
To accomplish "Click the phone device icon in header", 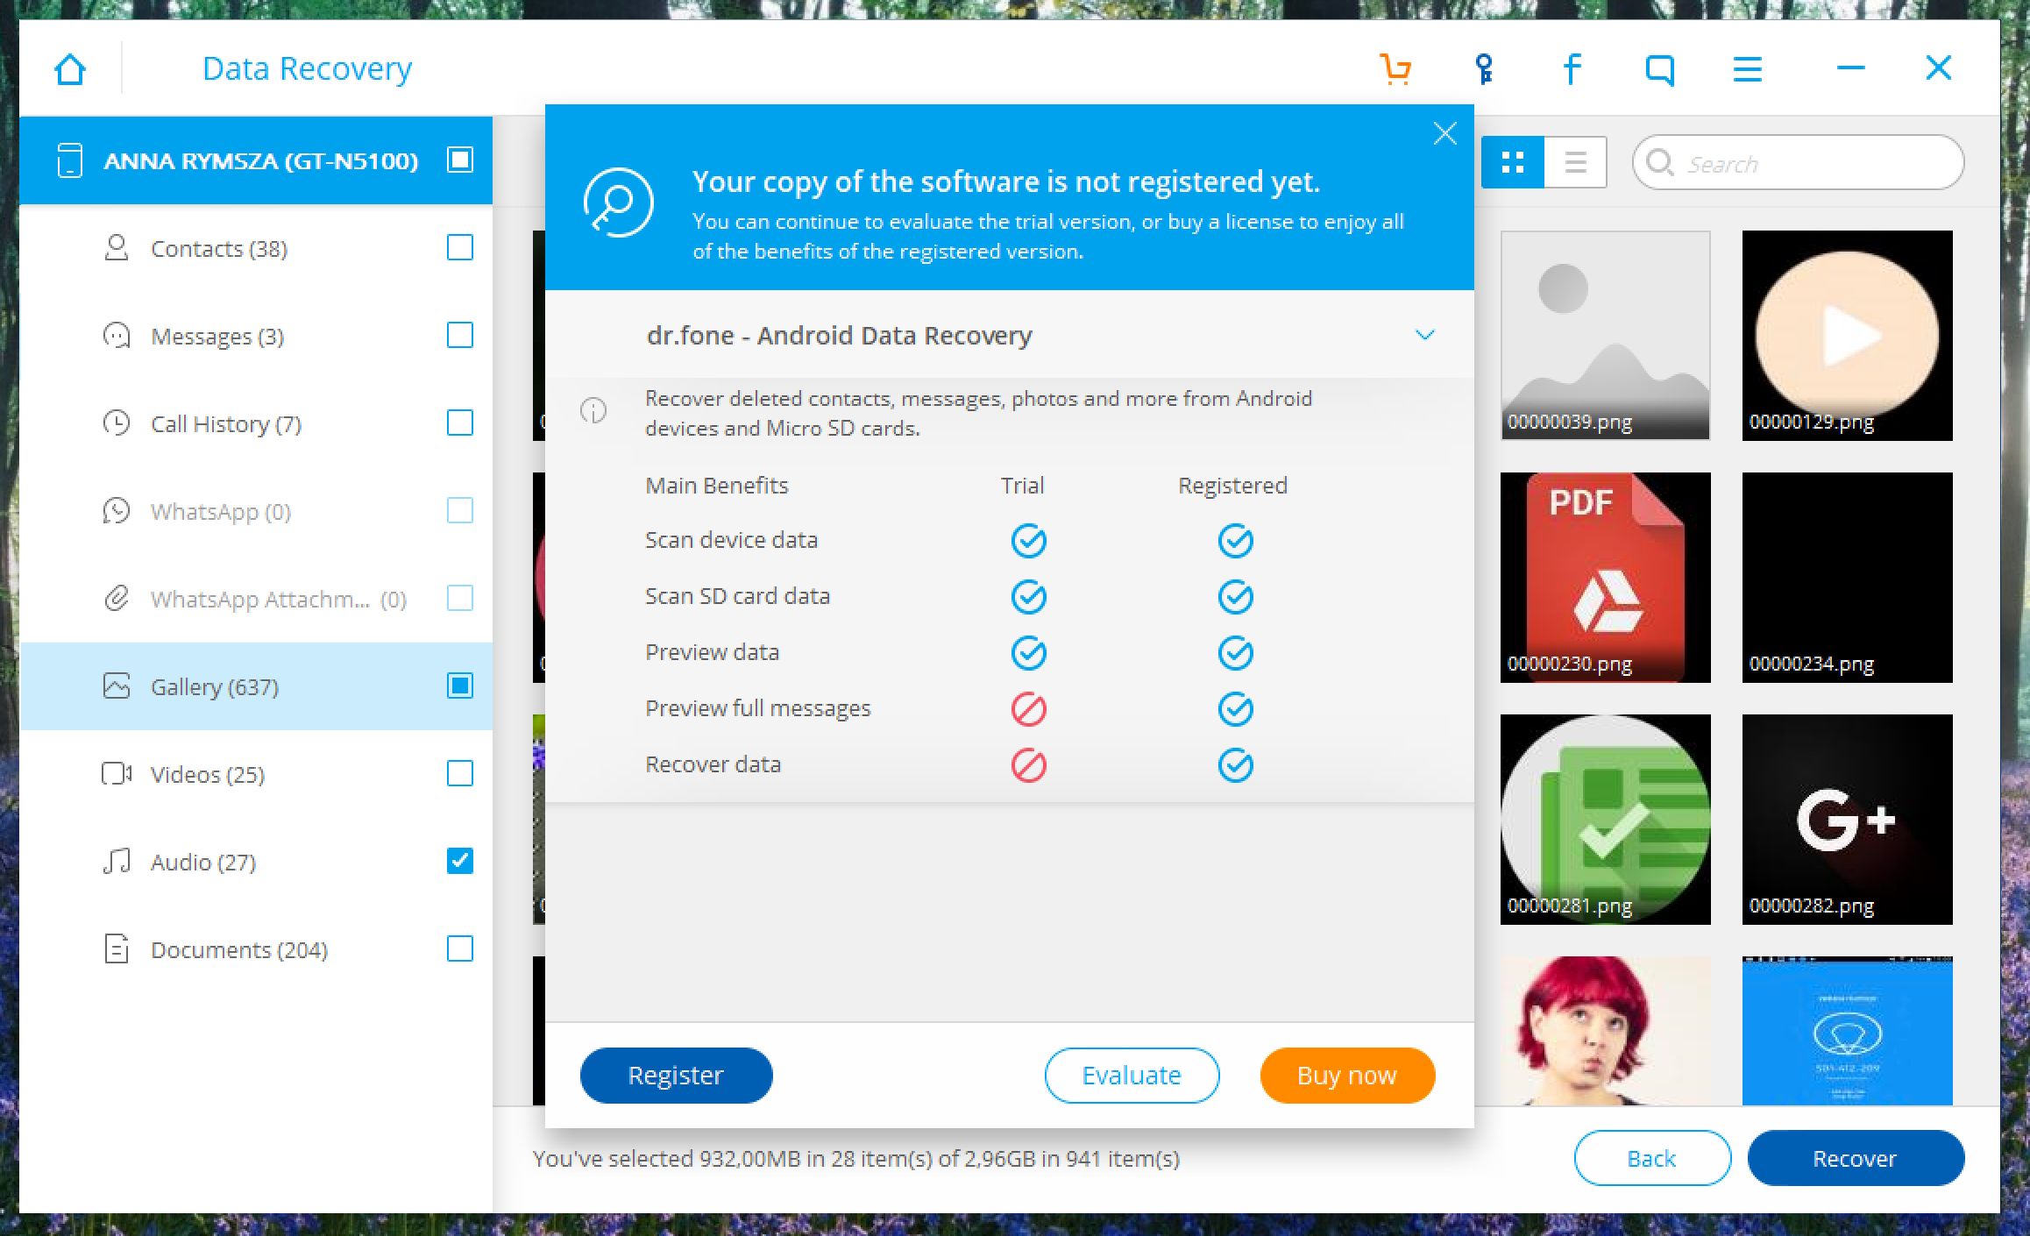I will pyautogui.click(x=69, y=160).
